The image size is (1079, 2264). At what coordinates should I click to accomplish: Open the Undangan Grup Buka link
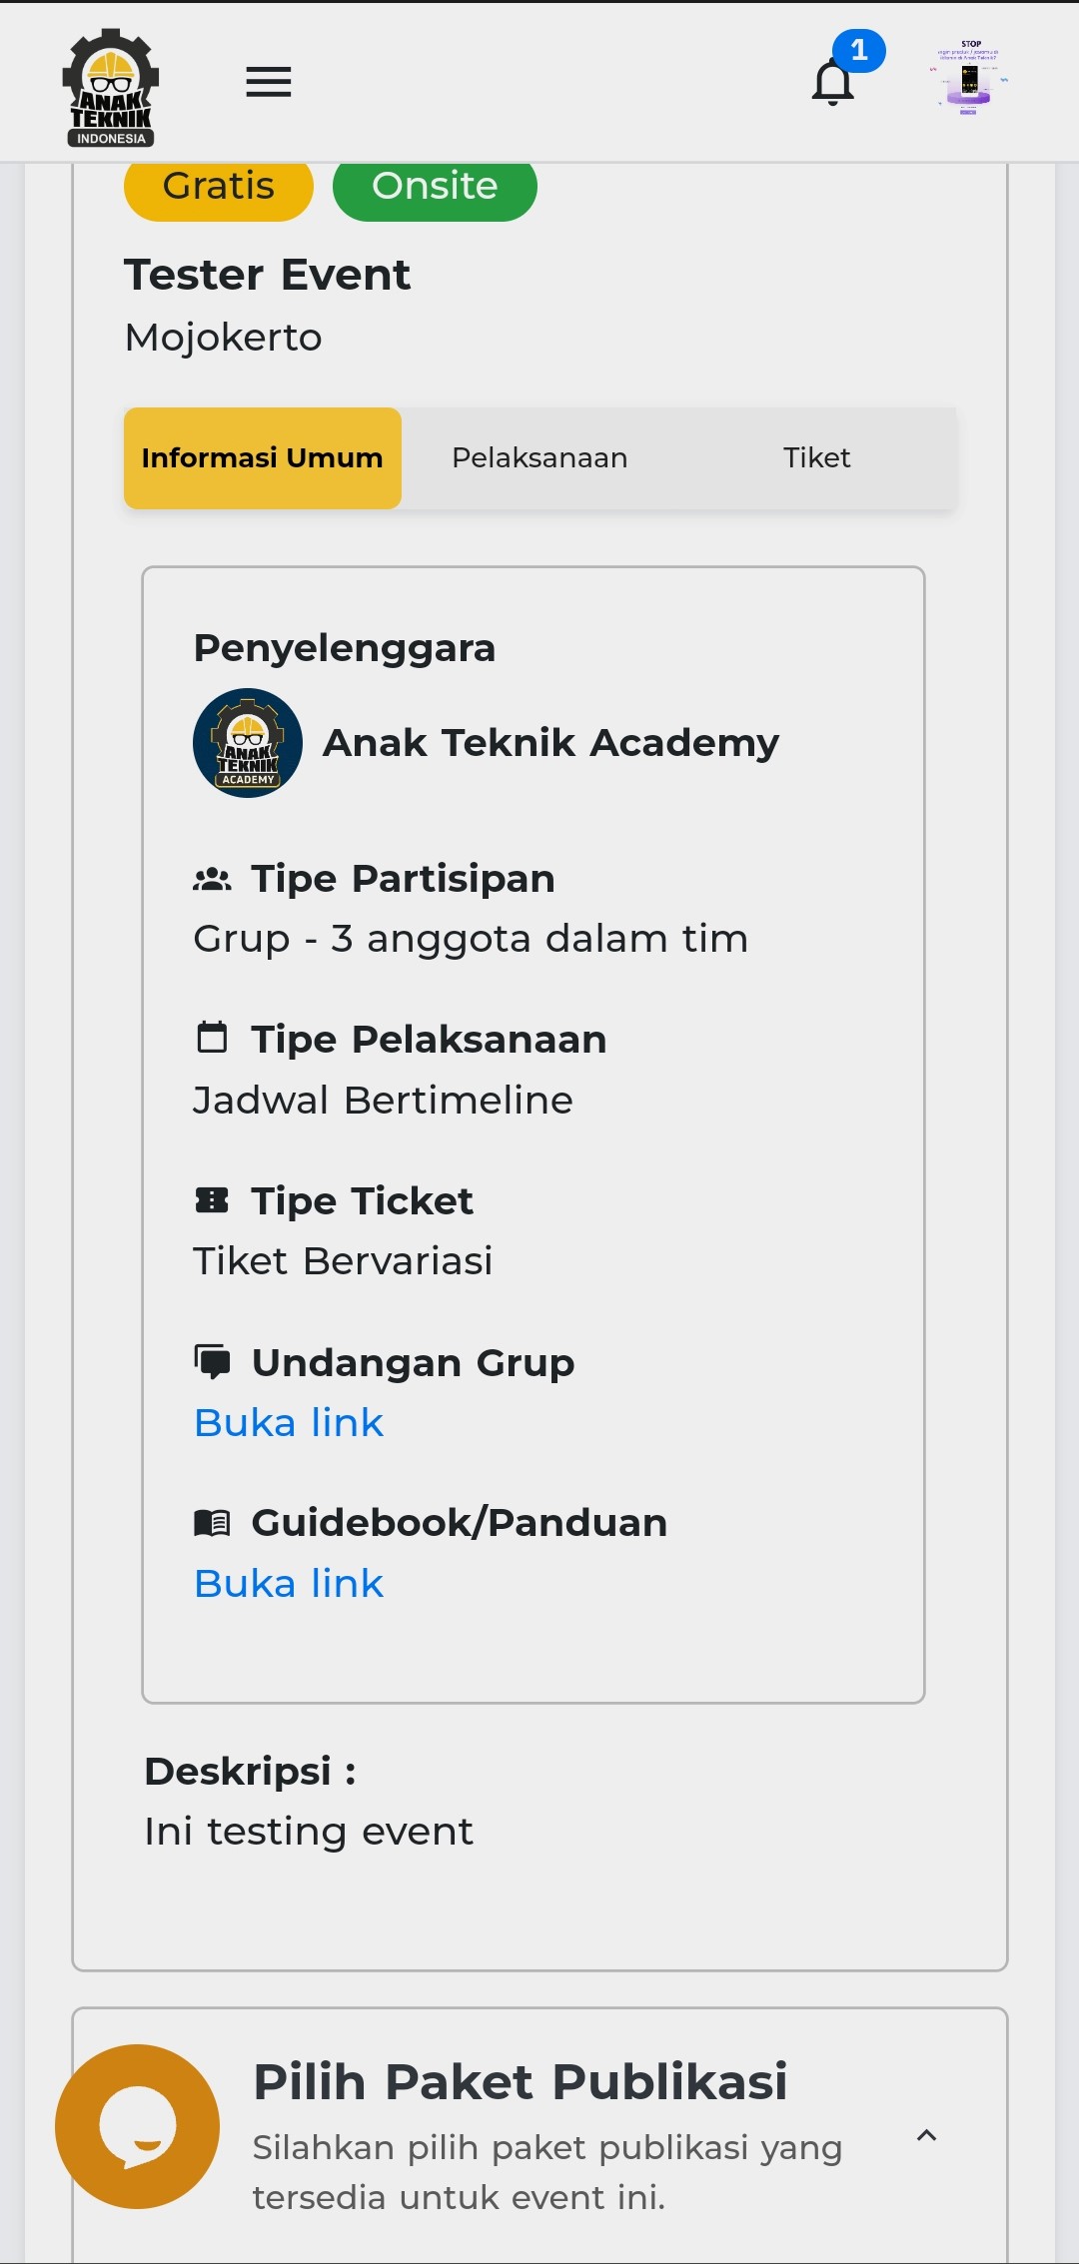289,1423
